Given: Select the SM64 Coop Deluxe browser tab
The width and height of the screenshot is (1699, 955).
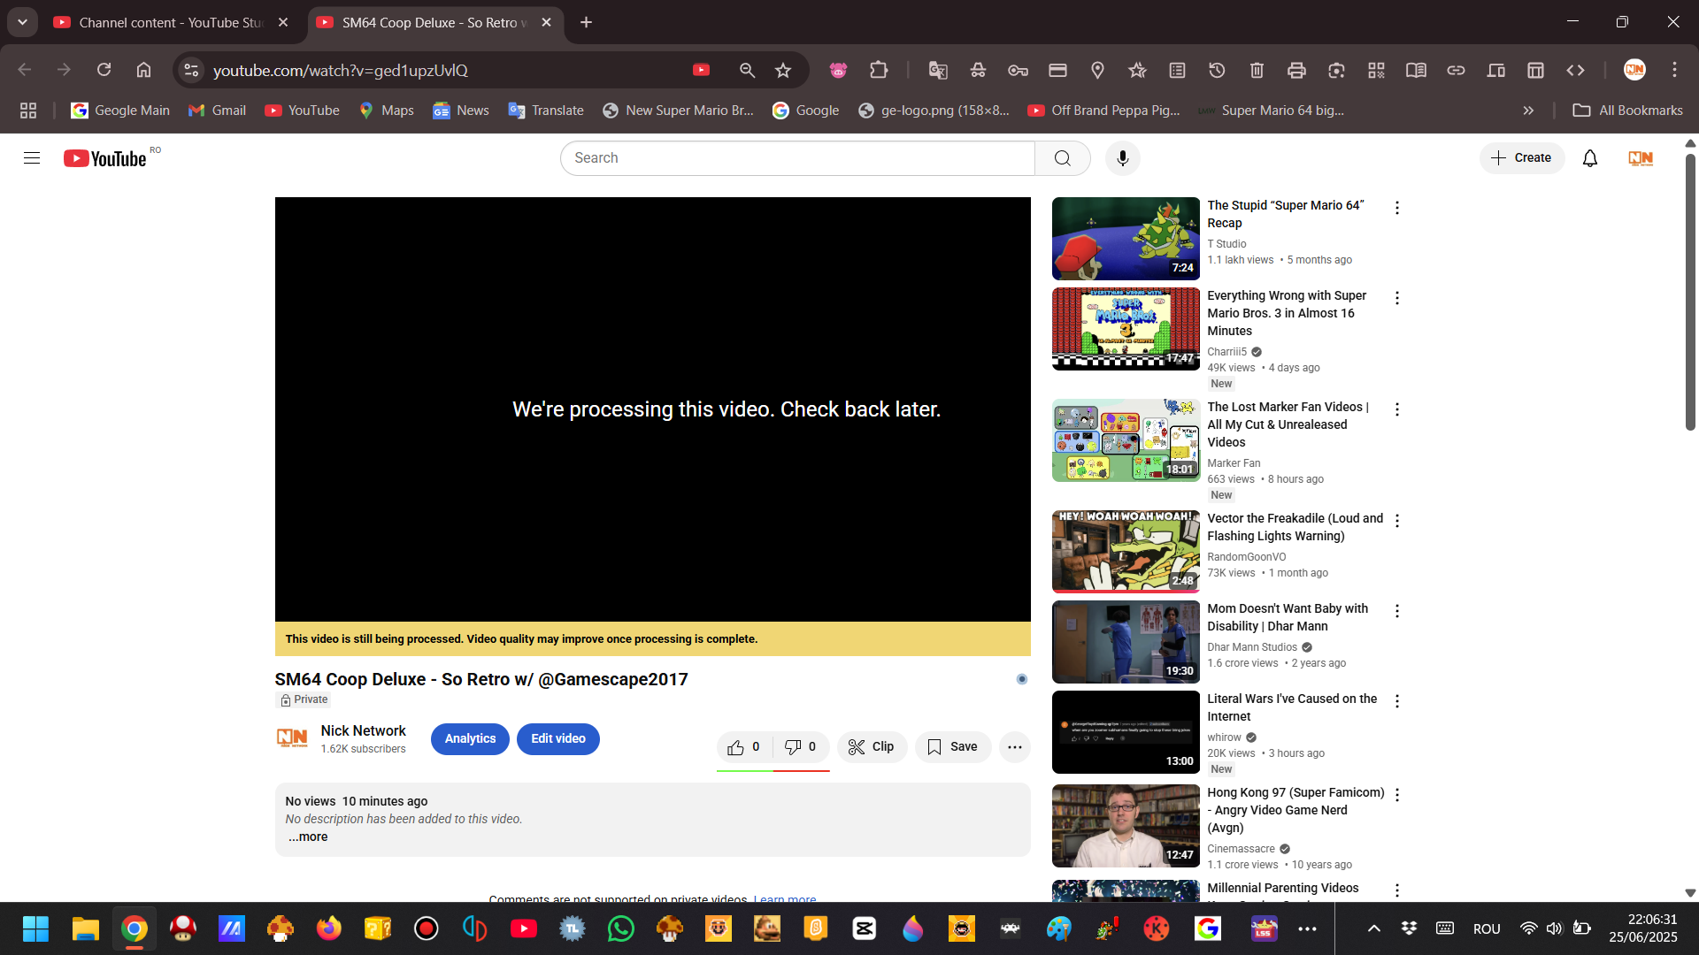Looking at the screenshot, I should tap(434, 22).
